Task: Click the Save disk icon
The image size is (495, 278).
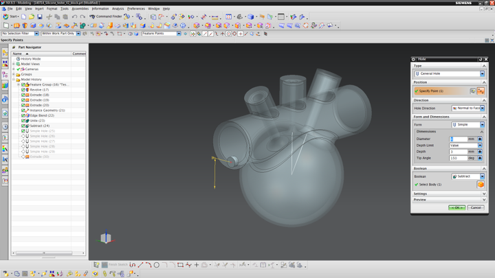Action: [x=40, y=16]
